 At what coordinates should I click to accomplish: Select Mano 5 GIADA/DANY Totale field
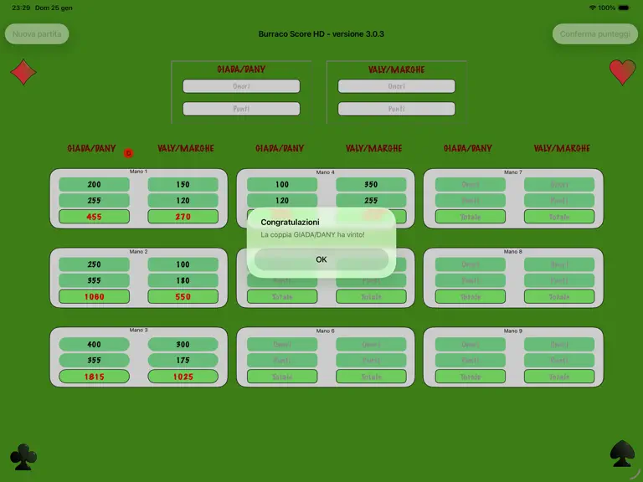click(x=282, y=296)
